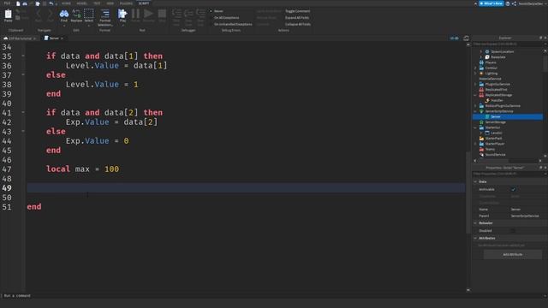The image size is (548, 308).
Task: Select SpawnLocation in Explorer
Action: 502,51
